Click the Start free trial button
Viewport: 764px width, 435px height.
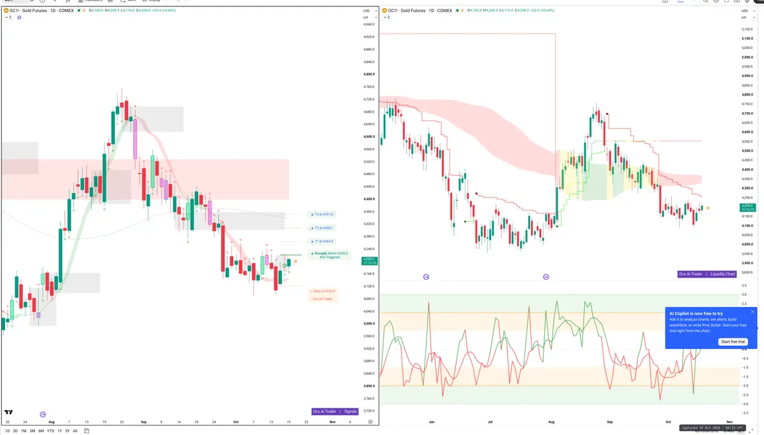click(733, 341)
